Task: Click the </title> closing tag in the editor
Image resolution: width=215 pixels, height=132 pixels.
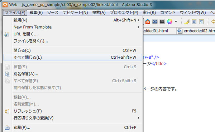Action: [159, 64]
